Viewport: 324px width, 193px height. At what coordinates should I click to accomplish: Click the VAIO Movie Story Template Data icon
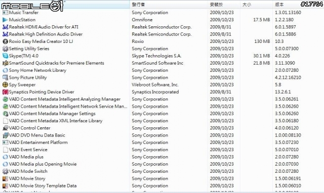(x=5, y=186)
